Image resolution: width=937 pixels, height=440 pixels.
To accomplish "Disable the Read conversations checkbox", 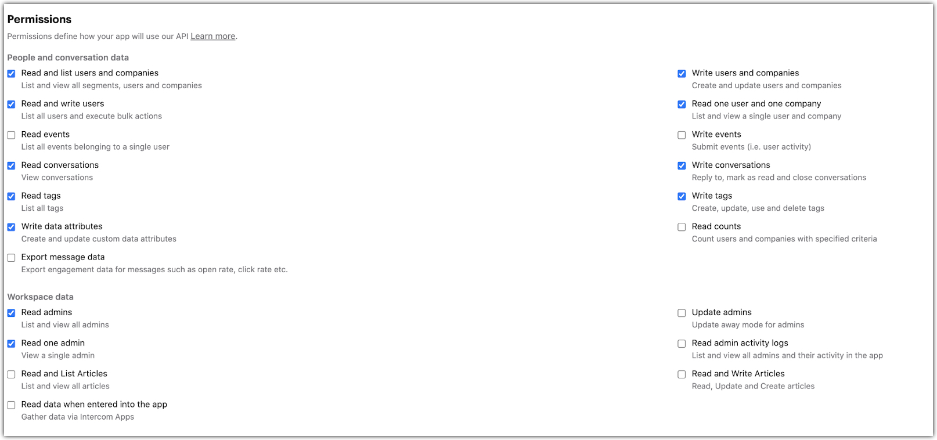I will (x=11, y=166).
